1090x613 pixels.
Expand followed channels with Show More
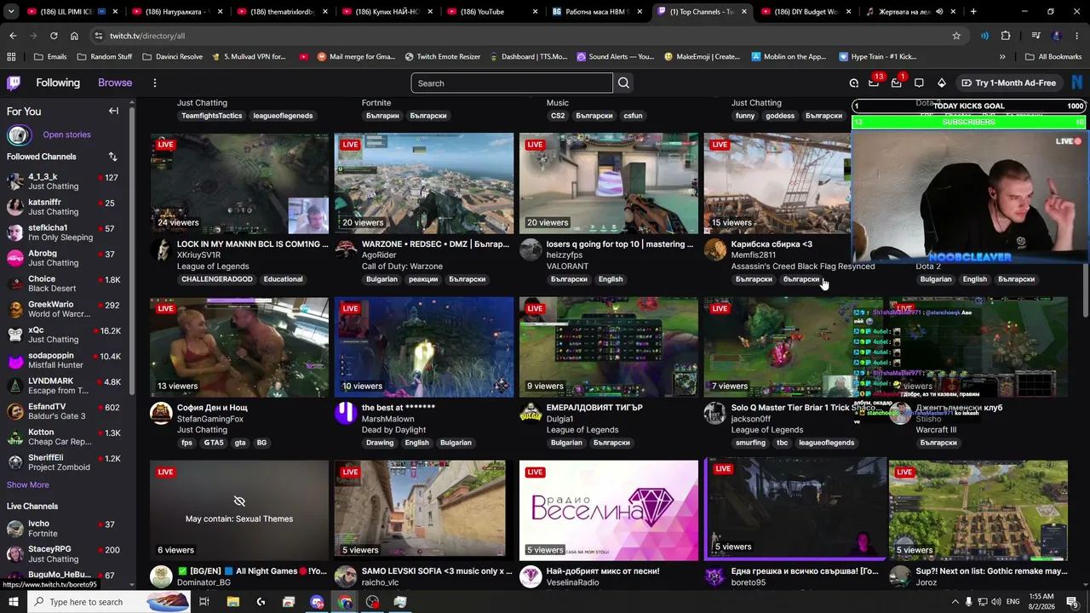[x=28, y=485]
